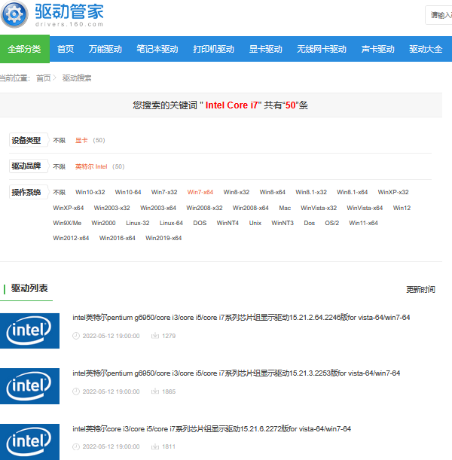Filter by Win2003-x32
Viewport: 452px width, 460px height.
111,208
